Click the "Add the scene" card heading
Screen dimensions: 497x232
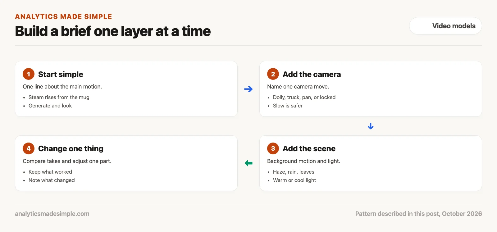pyautogui.click(x=309, y=148)
